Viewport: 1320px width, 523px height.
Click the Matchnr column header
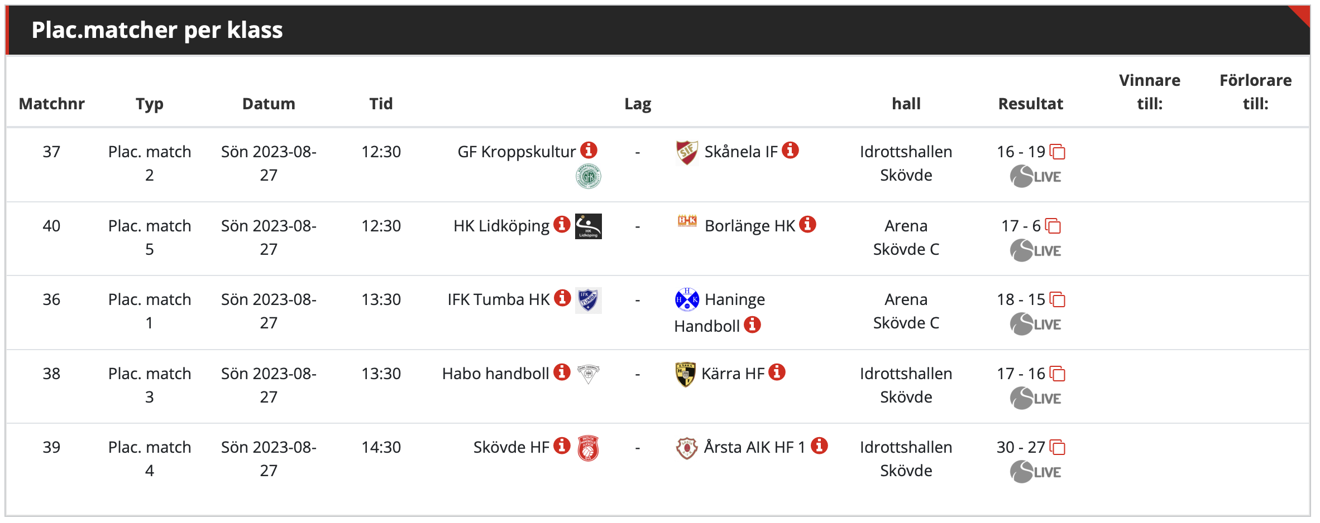tap(52, 104)
